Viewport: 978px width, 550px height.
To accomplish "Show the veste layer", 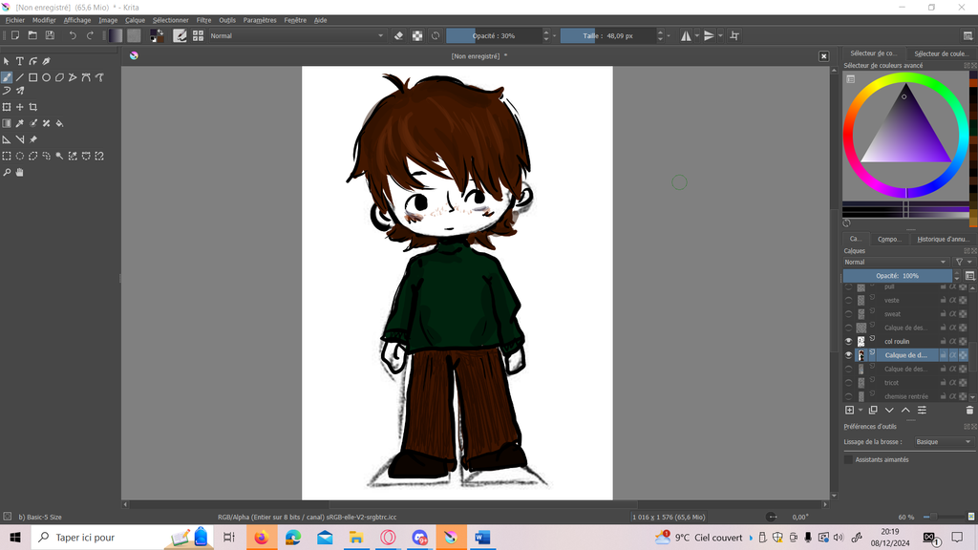I will [x=848, y=300].
